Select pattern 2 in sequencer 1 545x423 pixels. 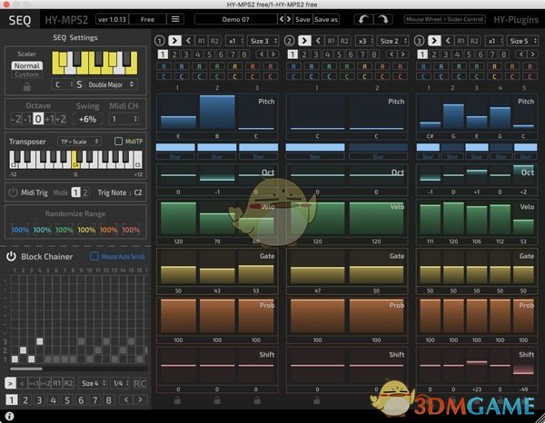[x=174, y=54]
